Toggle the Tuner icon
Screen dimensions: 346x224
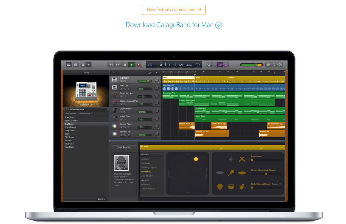coord(214,65)
